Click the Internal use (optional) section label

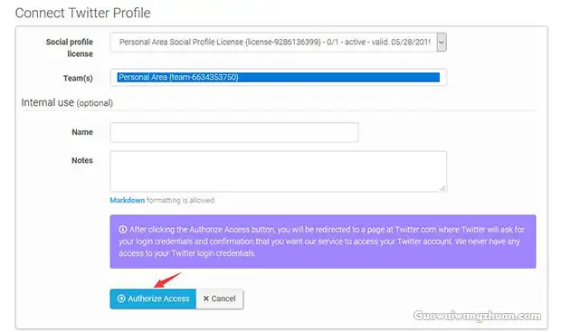[x=67, y=103]
